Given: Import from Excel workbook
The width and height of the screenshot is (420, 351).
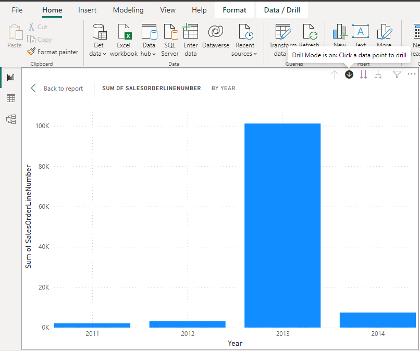Looking at the screenshot, I should click(123, 40).
